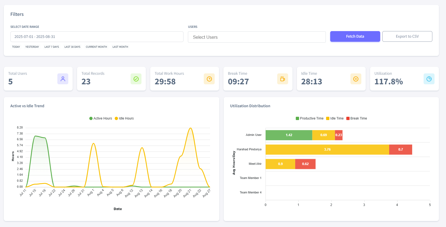Click the Export to CSV button
Viewport: 446px width, 227px height.
pyautogui.click(x=407, y=36)
